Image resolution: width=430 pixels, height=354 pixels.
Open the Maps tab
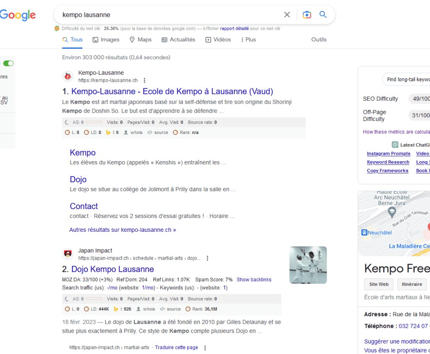(141, 39)
